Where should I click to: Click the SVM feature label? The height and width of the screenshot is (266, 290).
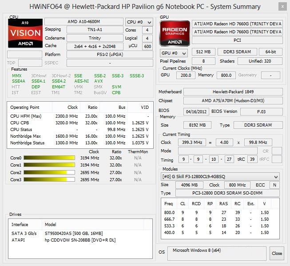pyautogui.click(x=116, y=87)
